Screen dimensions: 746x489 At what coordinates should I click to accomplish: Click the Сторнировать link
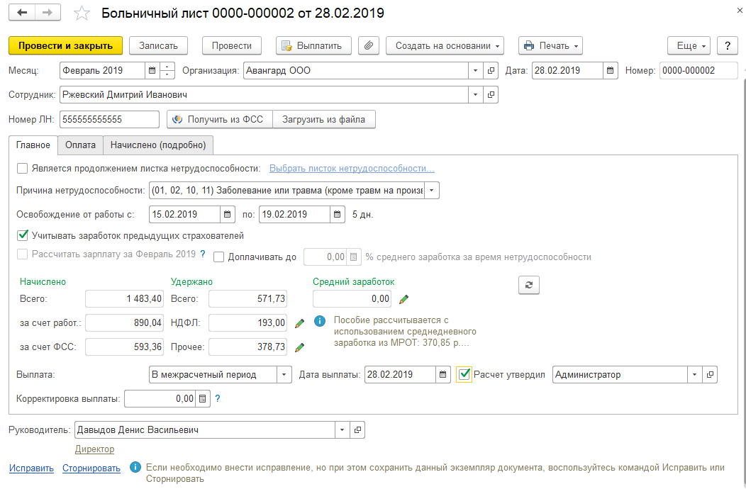(x=91, y=468)
